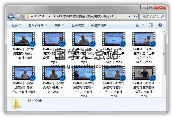The height and width of the screenshot is (118, 173).
Task: Expand the breadcrumb arrow after D2201...
Action: pos(50,17)
